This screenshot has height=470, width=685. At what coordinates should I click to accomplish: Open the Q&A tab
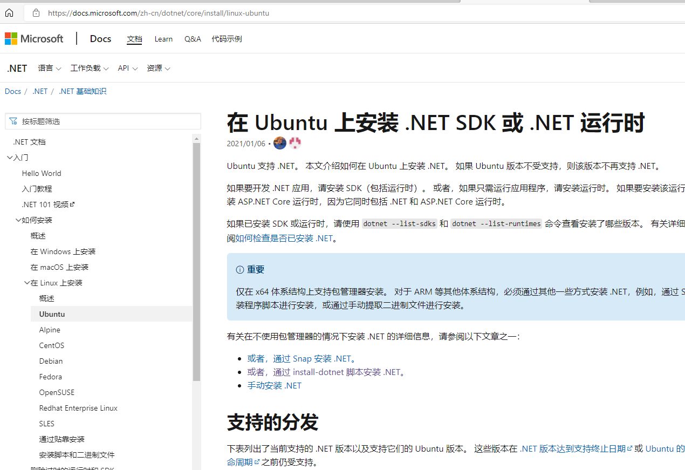pyautogui.click(x=193, y=39)
